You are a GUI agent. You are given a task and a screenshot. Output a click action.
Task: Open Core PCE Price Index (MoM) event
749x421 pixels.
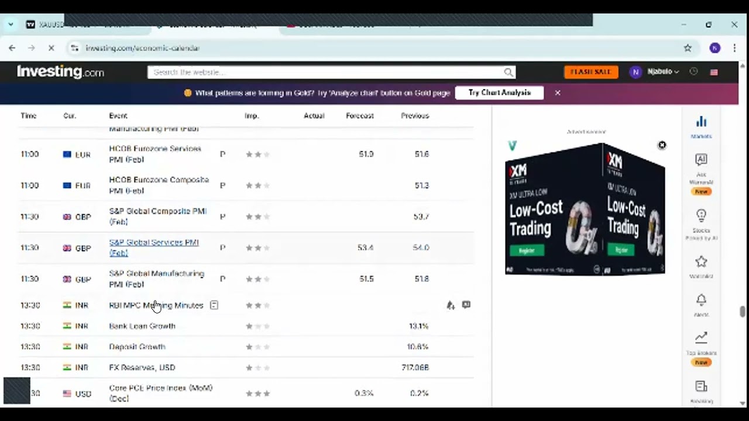pos(160,393)
